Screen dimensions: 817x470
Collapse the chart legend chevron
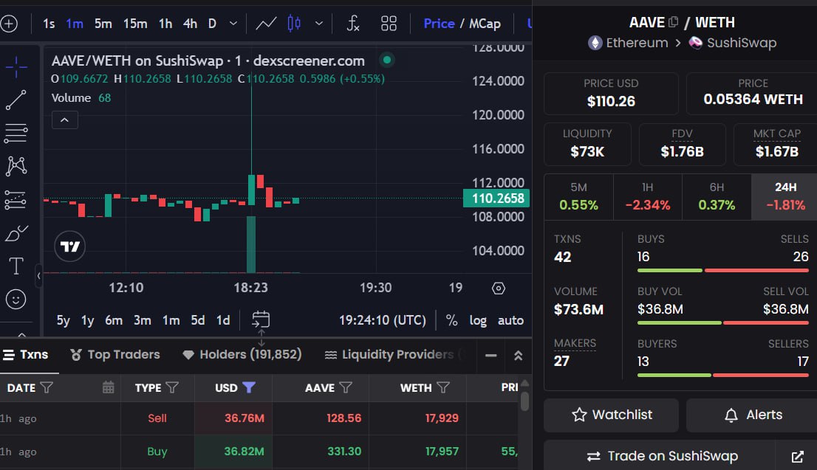click(x=64, y=120)
